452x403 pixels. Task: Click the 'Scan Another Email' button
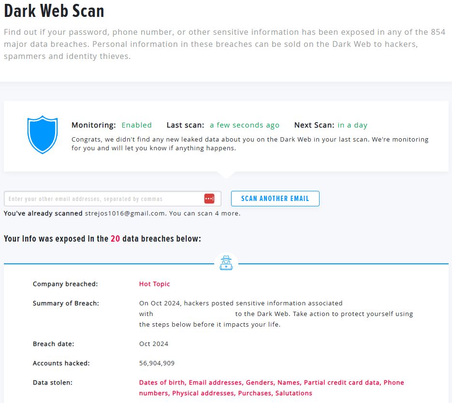(x=275, y=199)
